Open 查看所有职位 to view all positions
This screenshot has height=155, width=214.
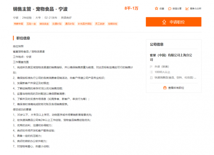pyautogui.click(x=174, y=88)
